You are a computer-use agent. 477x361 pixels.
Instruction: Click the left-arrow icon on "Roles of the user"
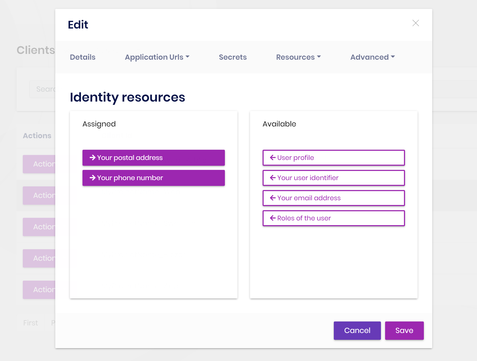[x=272, y=218]
